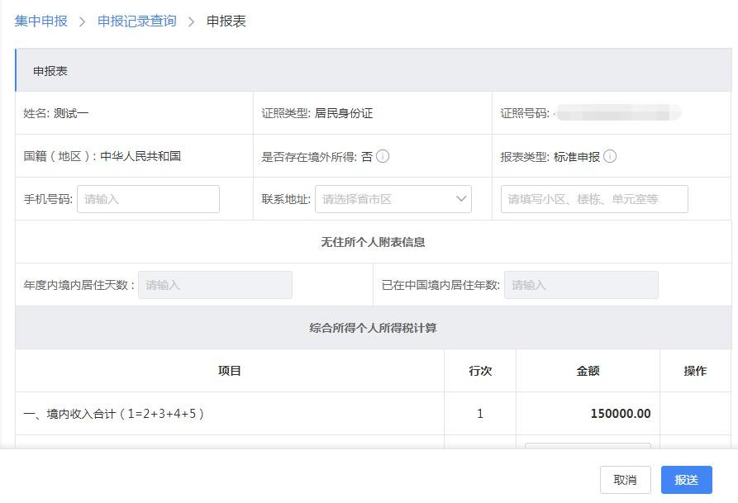Click the 项目 column header
Viewport: 738px width, 503px height.
[x=229, y=371]
